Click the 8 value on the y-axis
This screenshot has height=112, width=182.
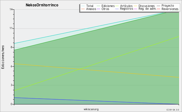click(x=12, y=47)
